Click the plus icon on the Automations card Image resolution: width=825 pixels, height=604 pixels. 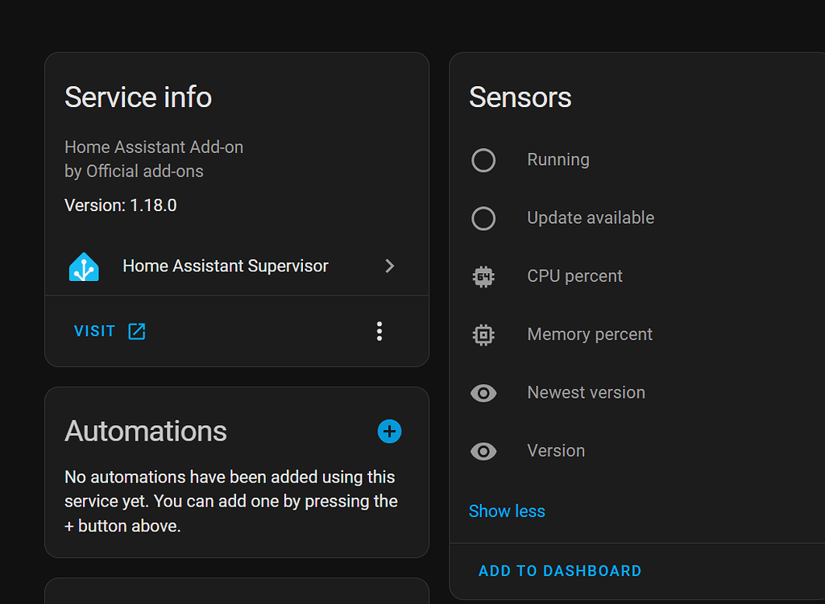click(x=389, y=432)
